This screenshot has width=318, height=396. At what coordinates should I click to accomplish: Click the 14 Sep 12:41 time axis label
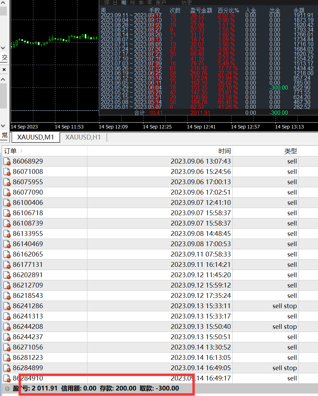tap(201, 127)
